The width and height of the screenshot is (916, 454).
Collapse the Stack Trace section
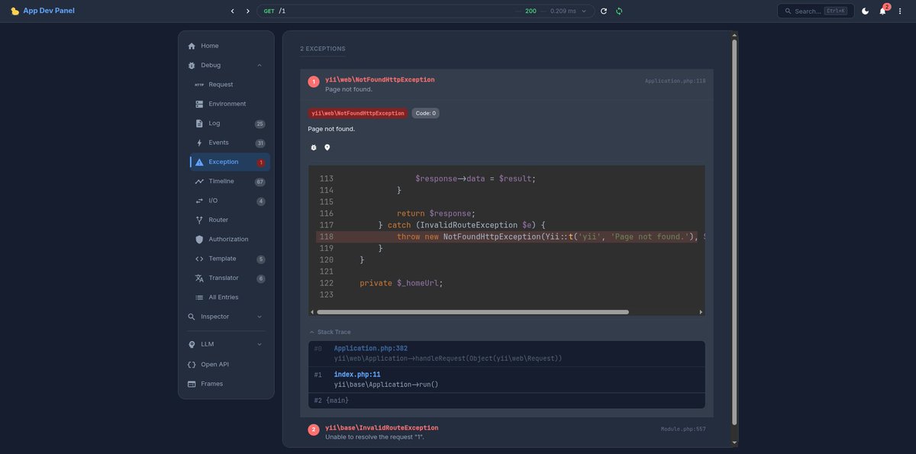[330, 332]
